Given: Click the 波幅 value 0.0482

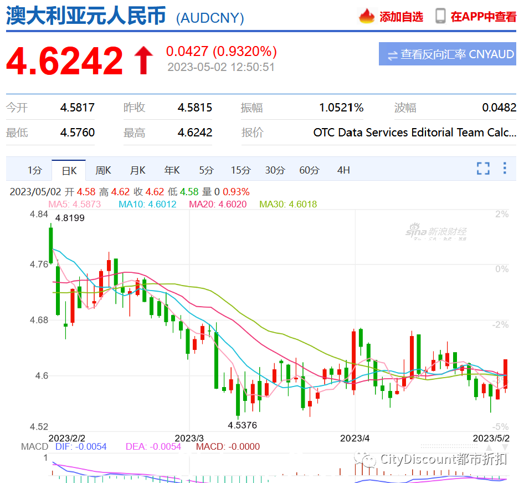Looking at the screenshot, I should click(x=499, y=108).
